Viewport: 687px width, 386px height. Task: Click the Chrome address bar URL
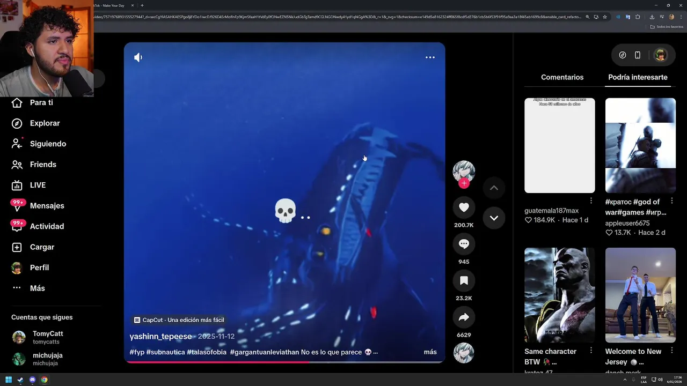[x=338, y=17]
